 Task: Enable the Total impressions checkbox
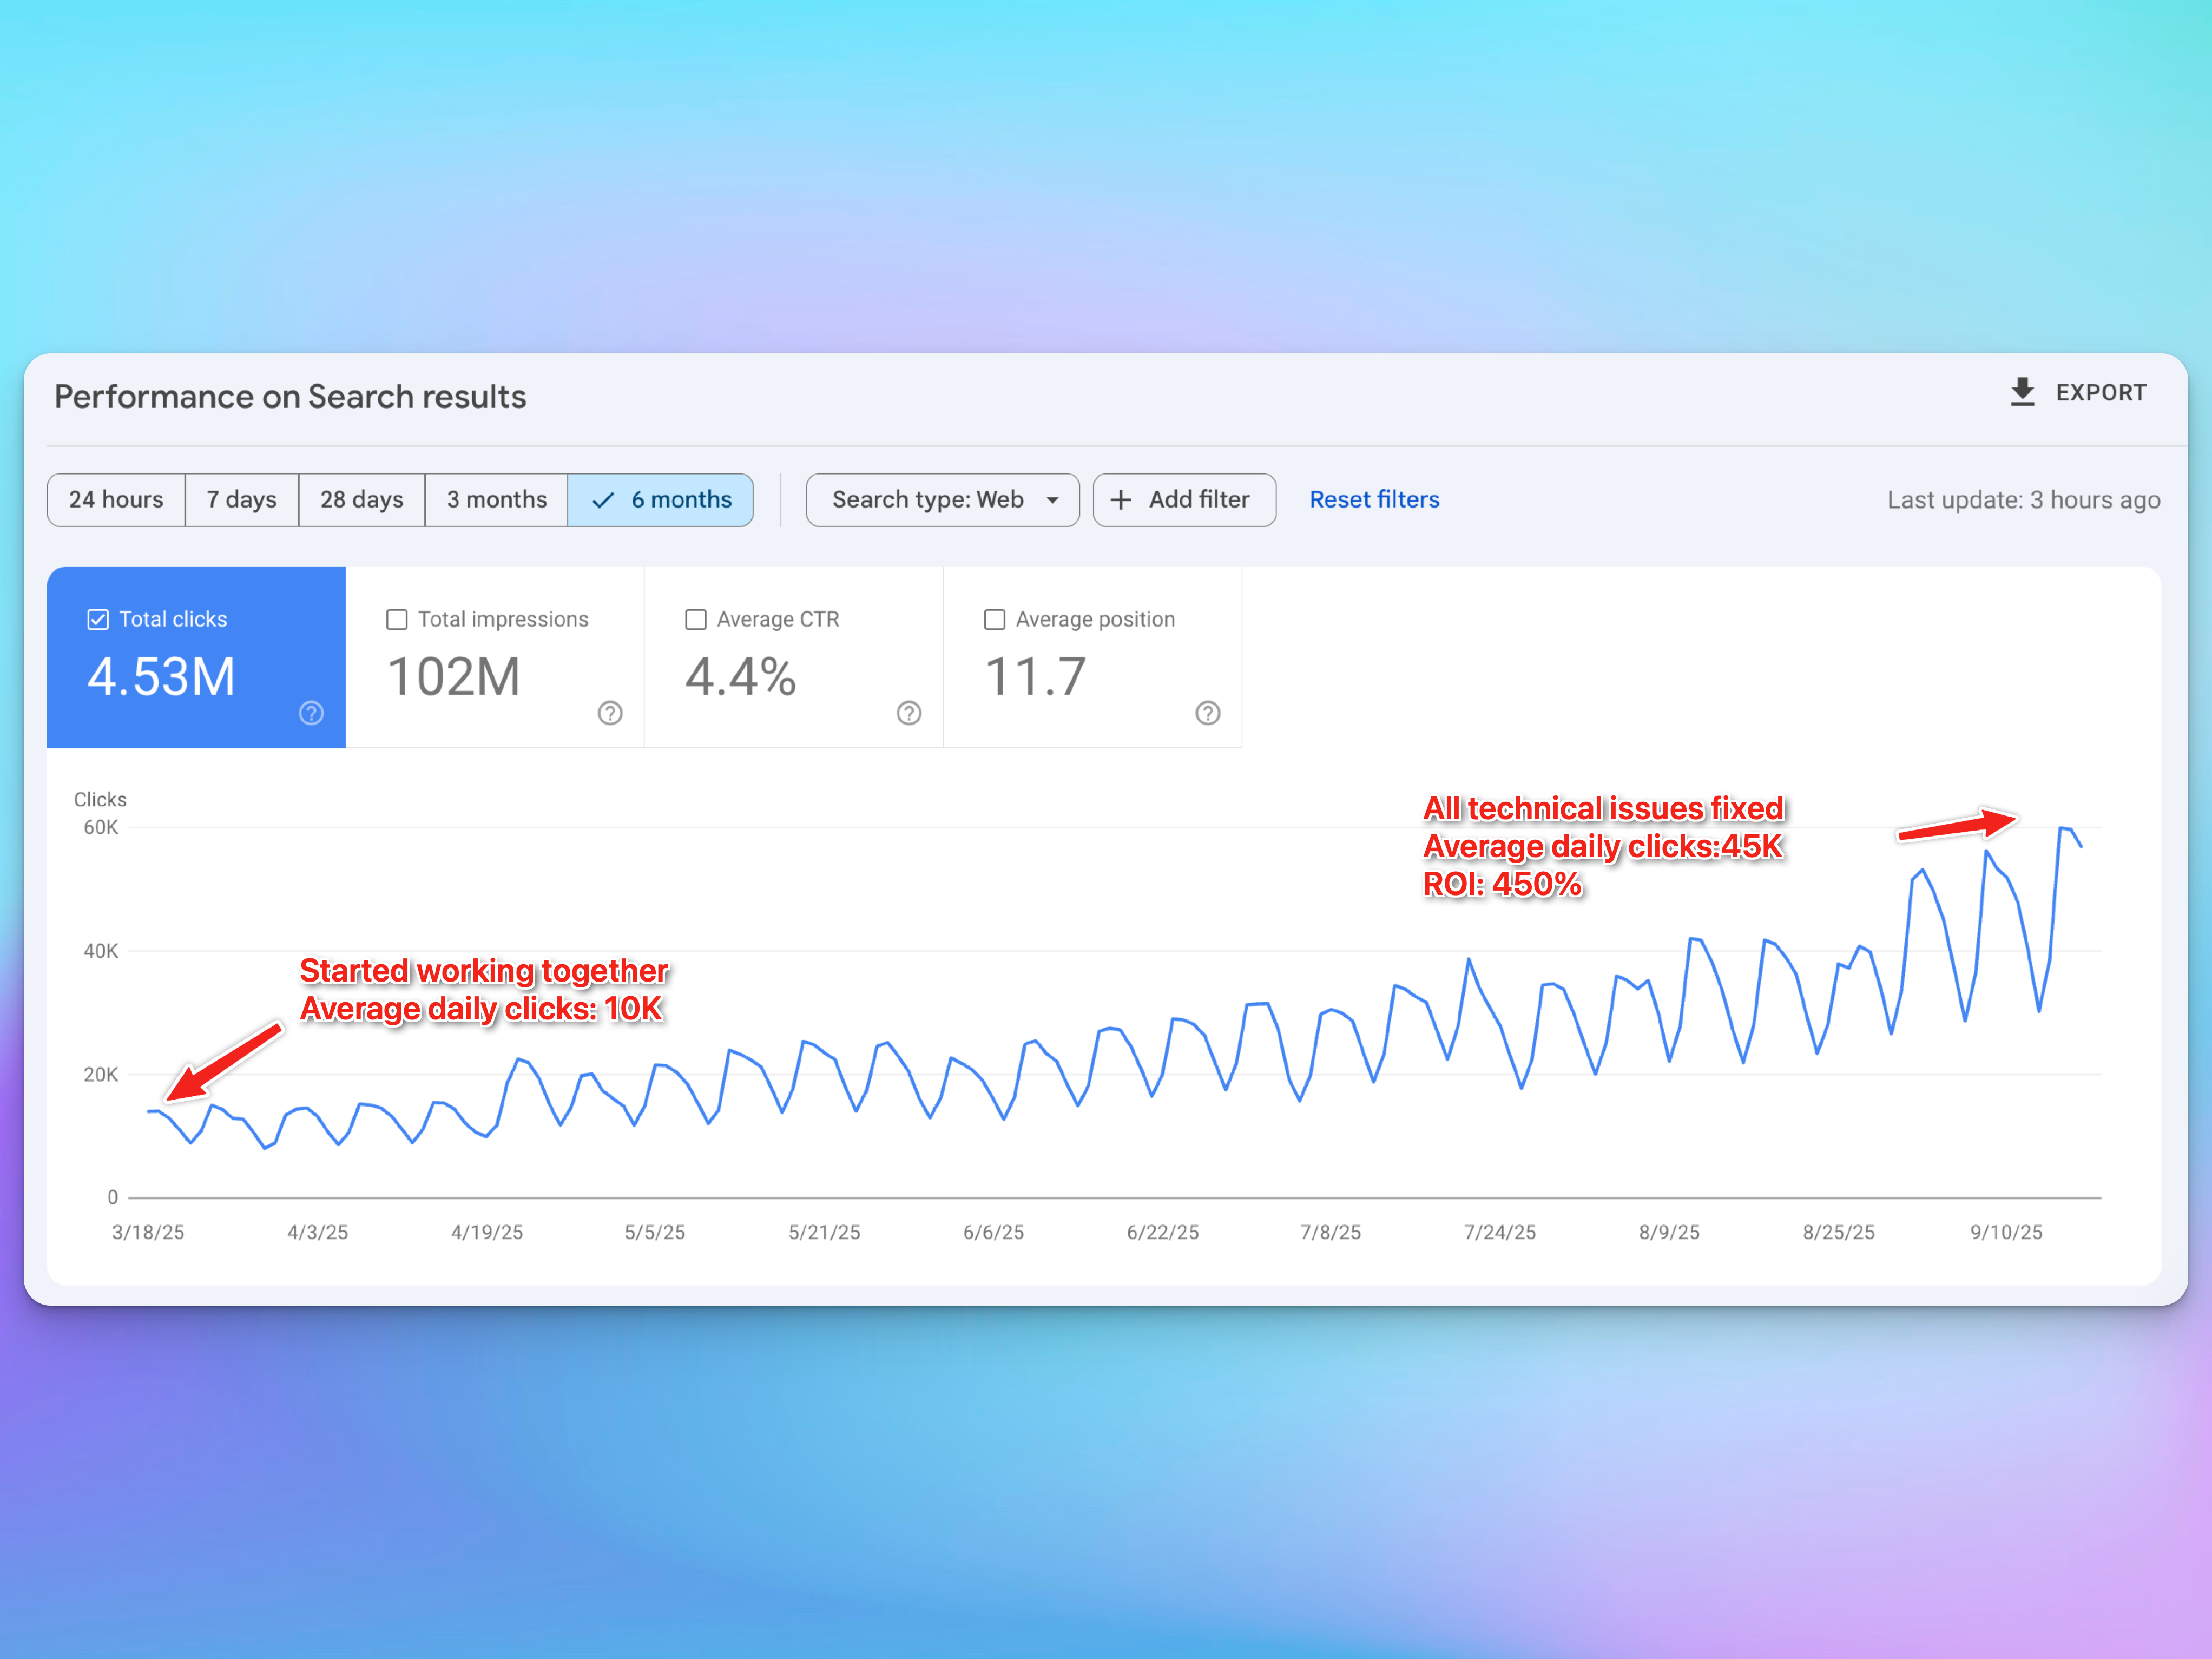(397, 620)
